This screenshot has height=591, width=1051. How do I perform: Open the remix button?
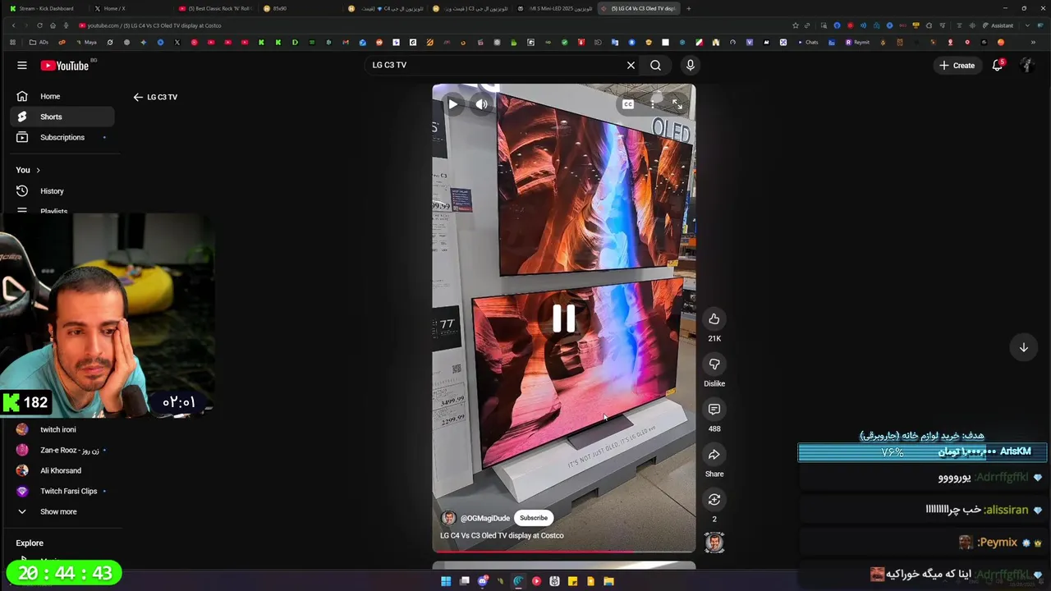[x=714, y=500]
